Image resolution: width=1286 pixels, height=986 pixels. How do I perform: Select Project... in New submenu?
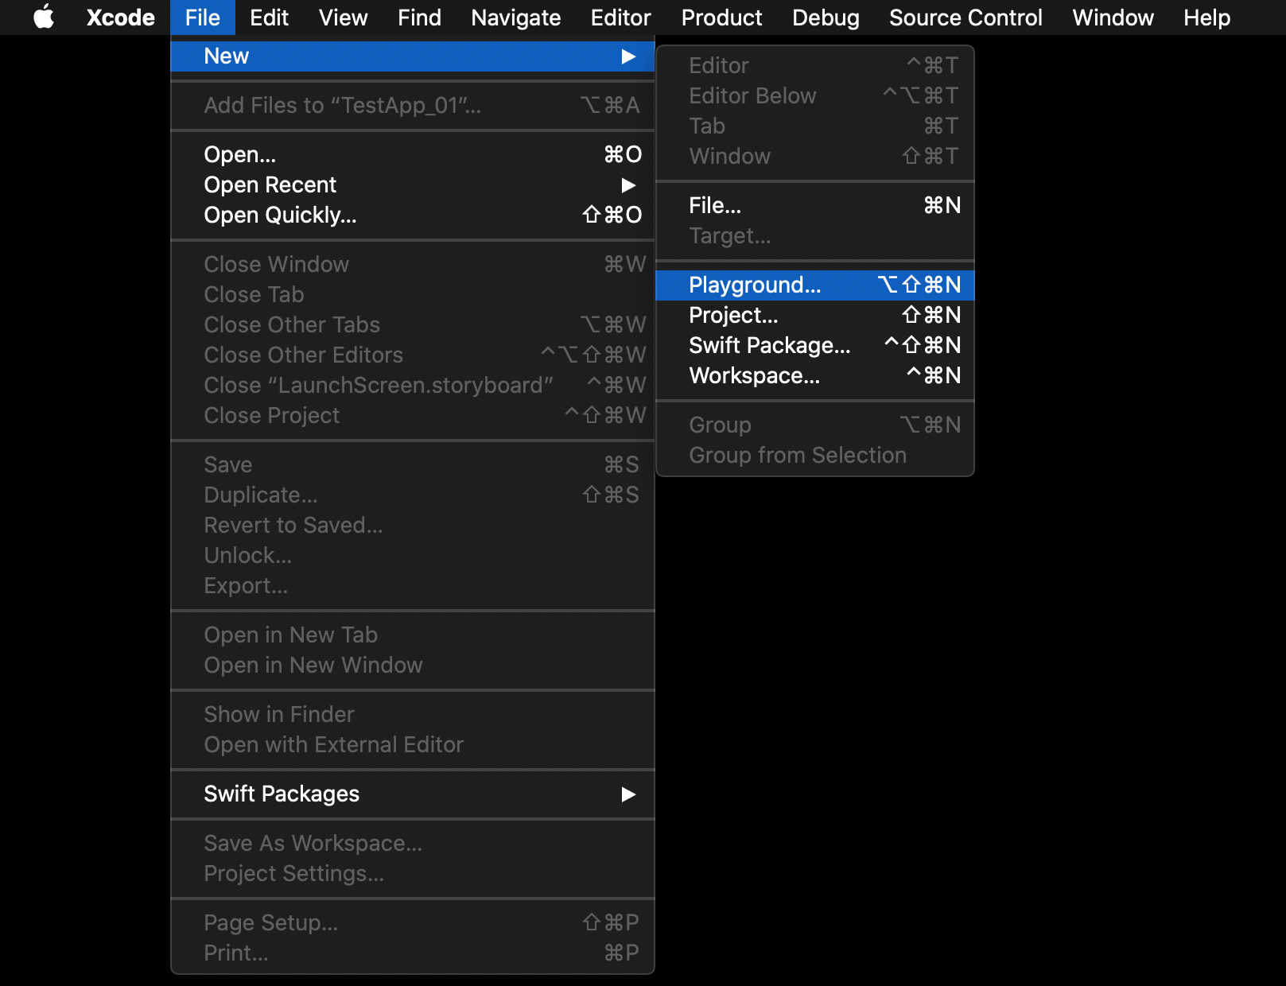pos(815,315)
